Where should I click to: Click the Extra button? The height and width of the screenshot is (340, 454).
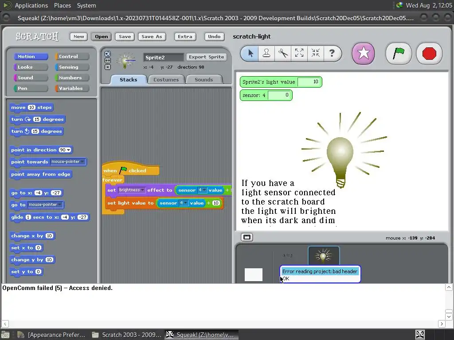pyautogui.click(x=185, y=36)
